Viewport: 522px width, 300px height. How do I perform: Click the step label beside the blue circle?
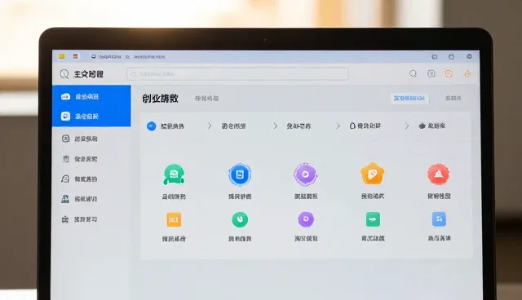(172, 126)
